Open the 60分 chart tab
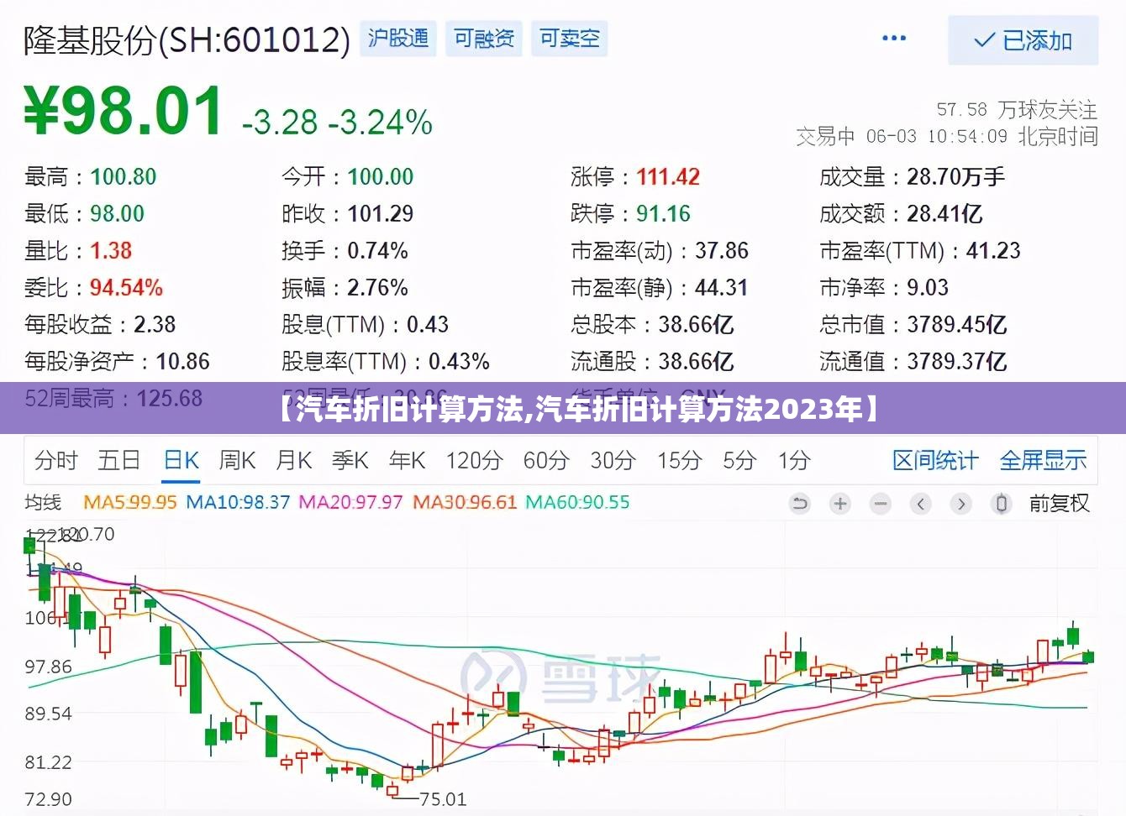The width and height of the screenshot is (1126, 816). [x=546, y=460]
